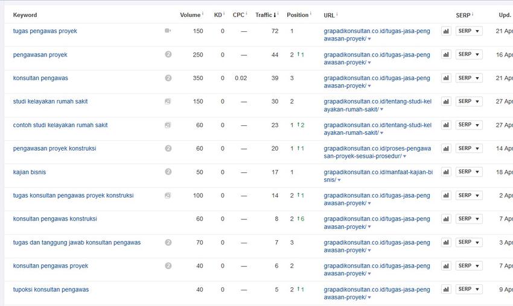Open SERP dropdown for 'konsultan pengawas konstruksi'
The width and height of the screenshot is (513, 306).
pos(469,219)
